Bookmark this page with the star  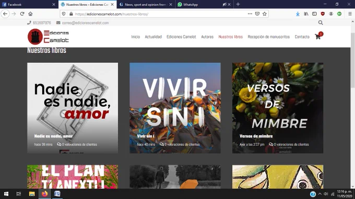(x=265, y=14)
